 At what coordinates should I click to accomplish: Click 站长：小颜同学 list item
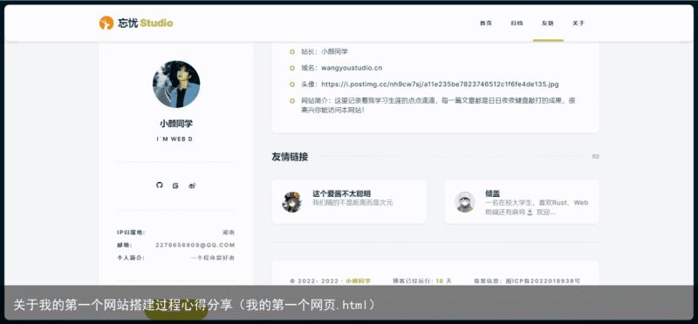point(325,51)
